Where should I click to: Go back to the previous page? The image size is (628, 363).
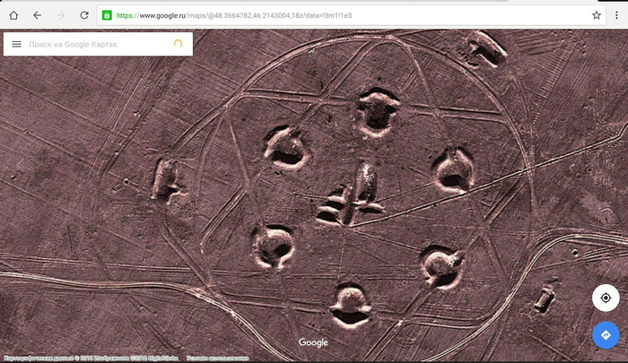pyautogui.click(x=37, y=15)
